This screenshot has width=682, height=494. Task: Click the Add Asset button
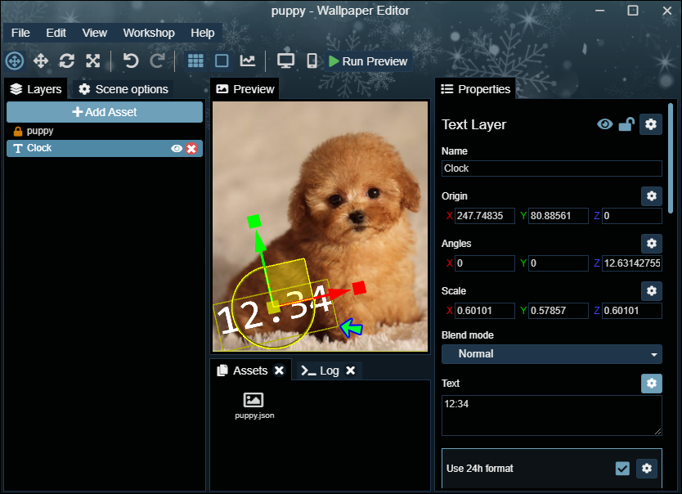click(105, 112)
